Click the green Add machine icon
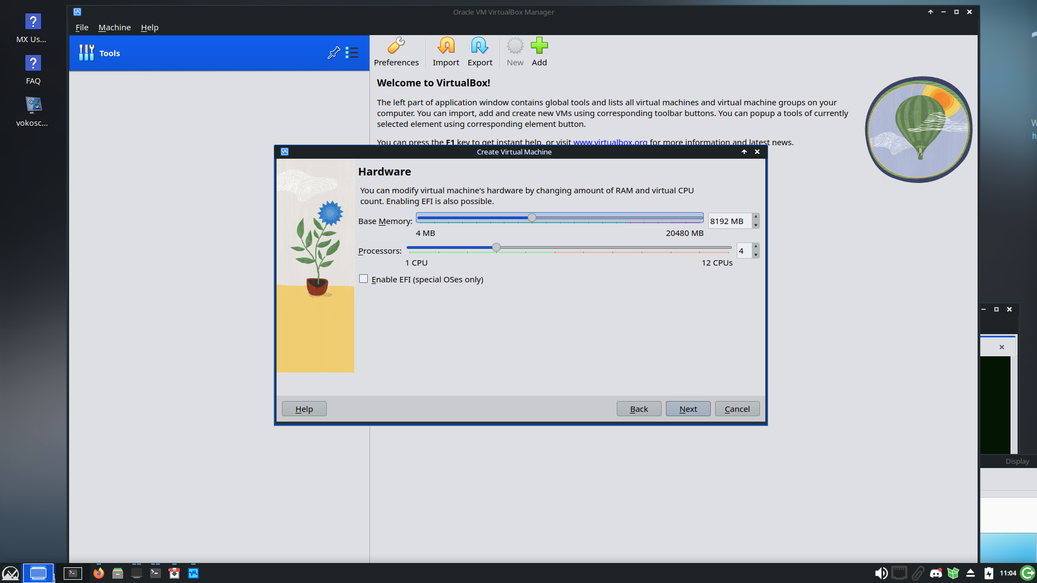Image resolution: width=1037 pixels, height=583 pixels. pyautogui.click(x=539, y=46)
